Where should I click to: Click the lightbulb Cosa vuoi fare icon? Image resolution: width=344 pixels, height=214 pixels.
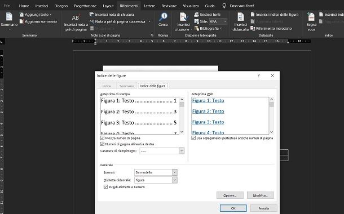[x=224, y=6]
